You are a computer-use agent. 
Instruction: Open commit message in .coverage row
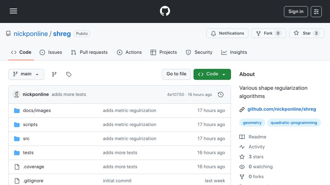coord(120,167)
